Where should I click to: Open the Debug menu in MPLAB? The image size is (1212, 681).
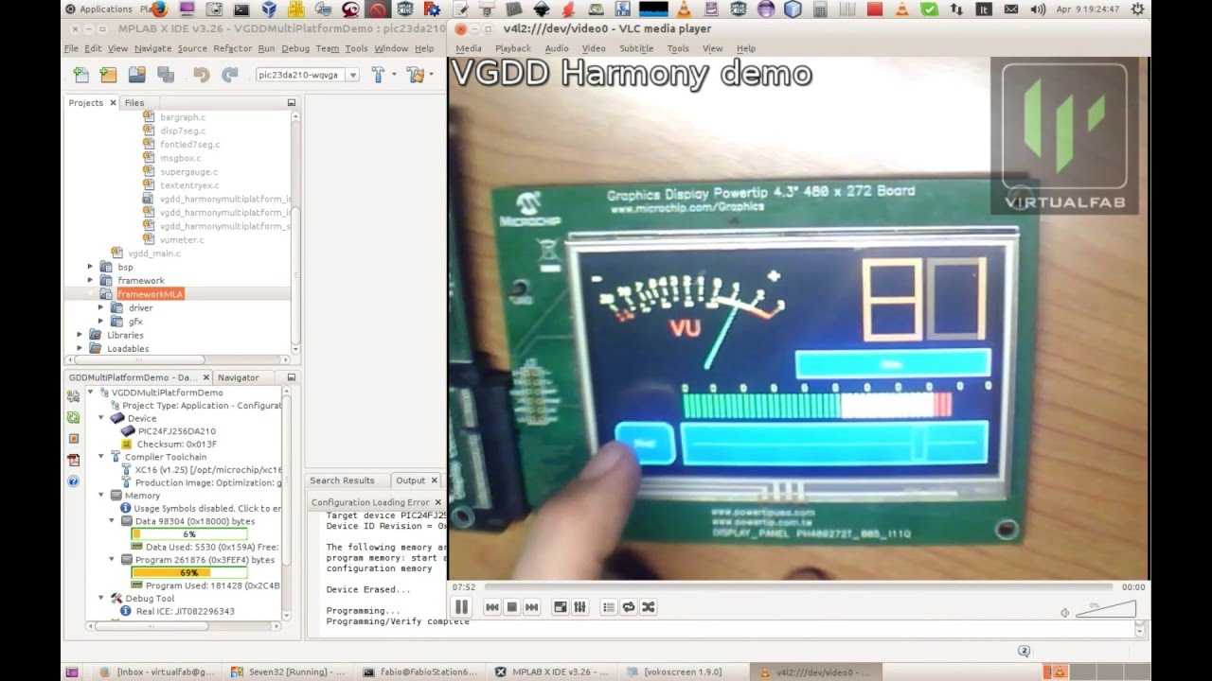coord(295,48)
